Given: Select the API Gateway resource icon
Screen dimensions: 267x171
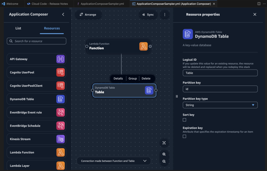Looking at the screenshot, I should click(x=60, y=59).
